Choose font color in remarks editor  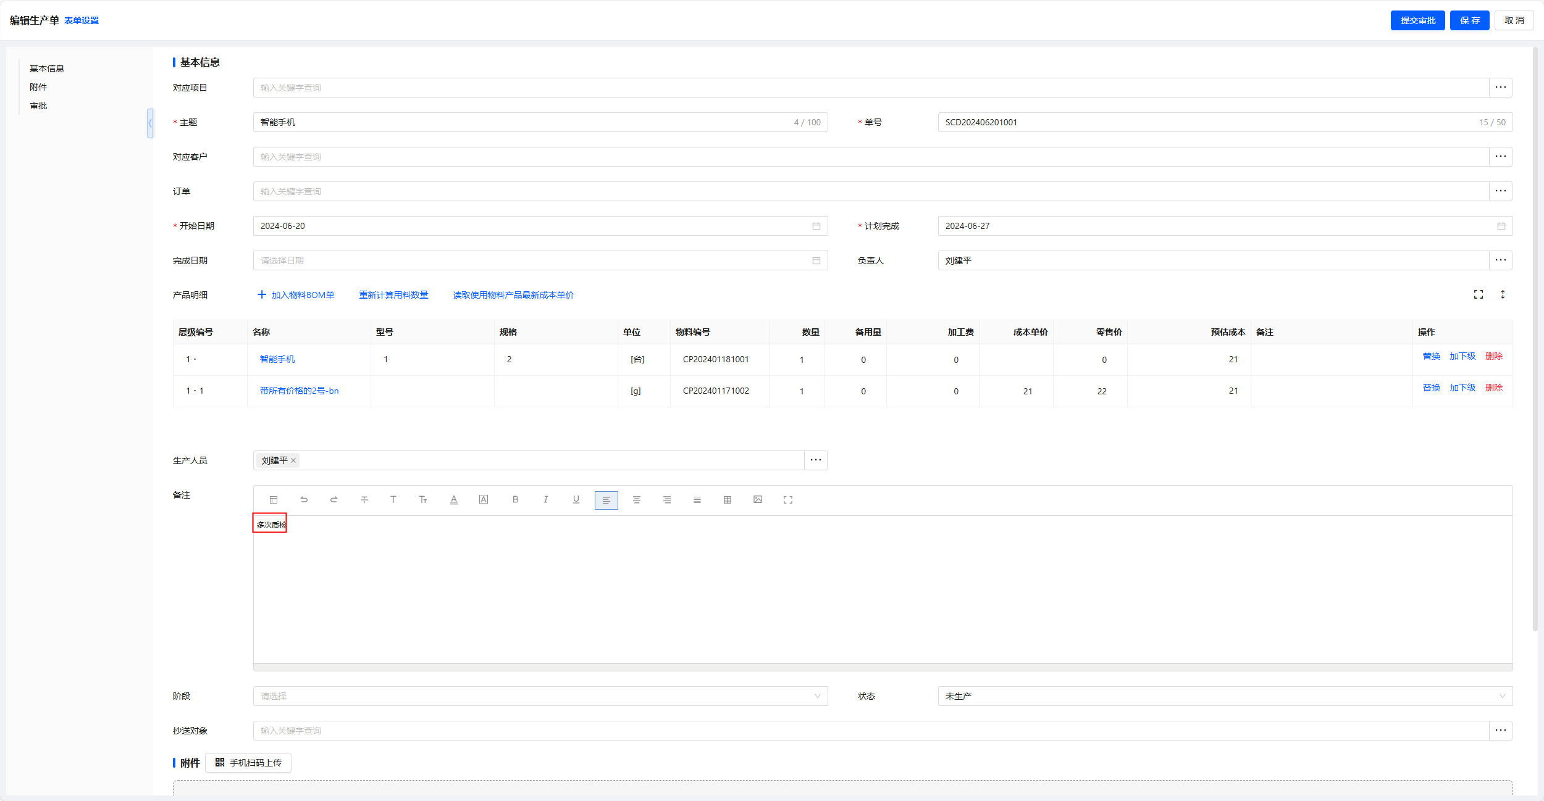point(454,500)
